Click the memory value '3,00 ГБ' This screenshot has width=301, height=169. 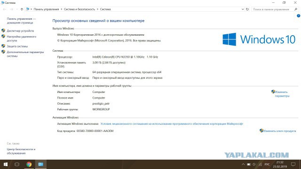point(109,62)
